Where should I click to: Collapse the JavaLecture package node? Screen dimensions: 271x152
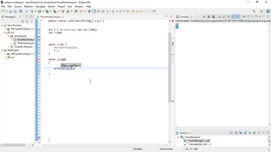pos(8,36)
